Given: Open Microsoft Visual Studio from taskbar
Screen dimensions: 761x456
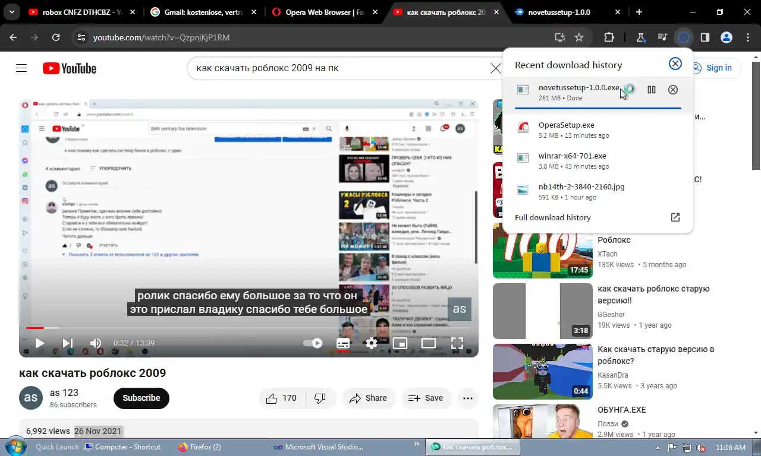Looking at the screenshot, I should coord(318,447).
